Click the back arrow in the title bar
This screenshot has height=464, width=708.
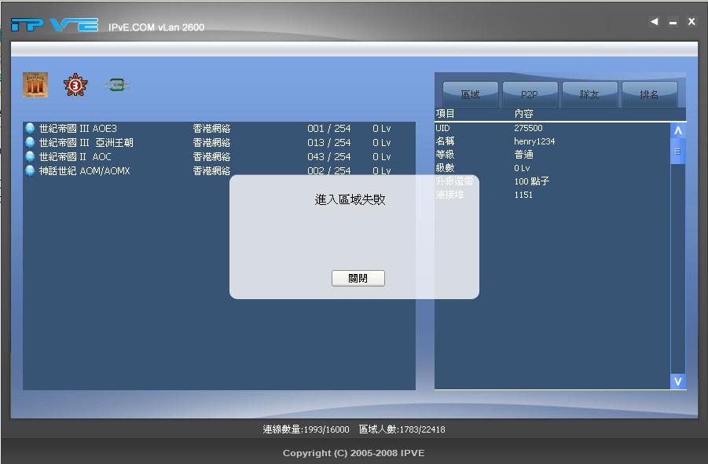click(x=654, y=21)
